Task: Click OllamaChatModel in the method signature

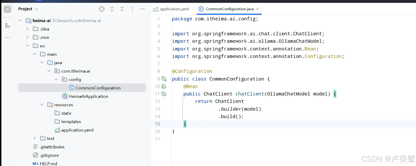Action: pos(289,94)
